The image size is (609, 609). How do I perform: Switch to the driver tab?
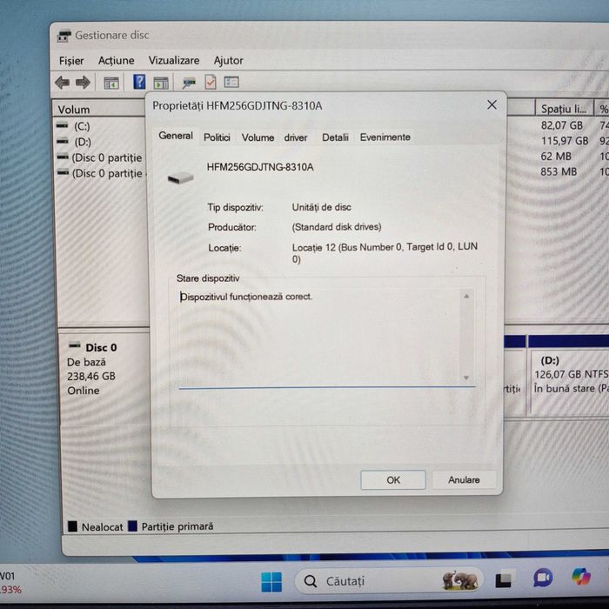pyautogui.click(x=296, y=137)
